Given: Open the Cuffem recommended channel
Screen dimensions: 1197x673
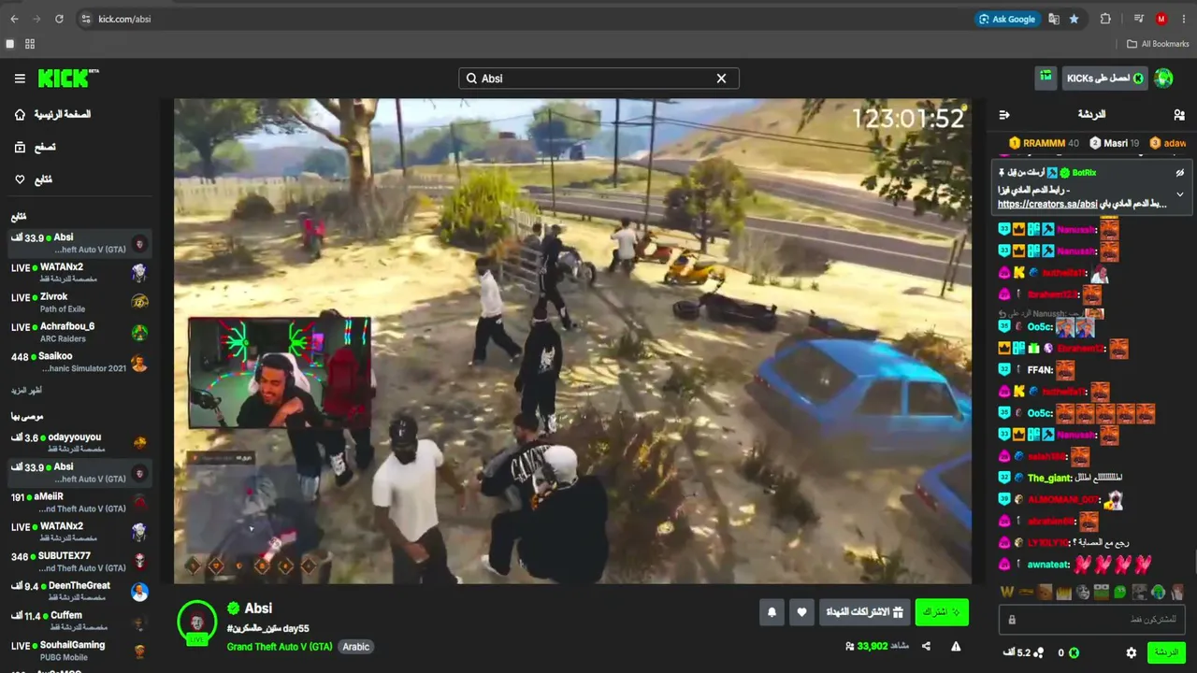Looking at the screenshot, I should click(79, 621).
